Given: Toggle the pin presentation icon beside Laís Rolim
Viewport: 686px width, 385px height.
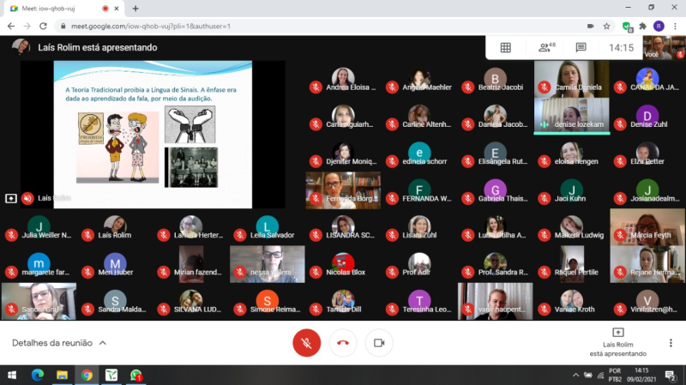Looking at the screenshot, I should [x=11, y=198].
